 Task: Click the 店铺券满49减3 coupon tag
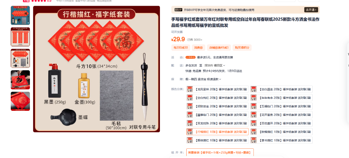coord(219,48)
